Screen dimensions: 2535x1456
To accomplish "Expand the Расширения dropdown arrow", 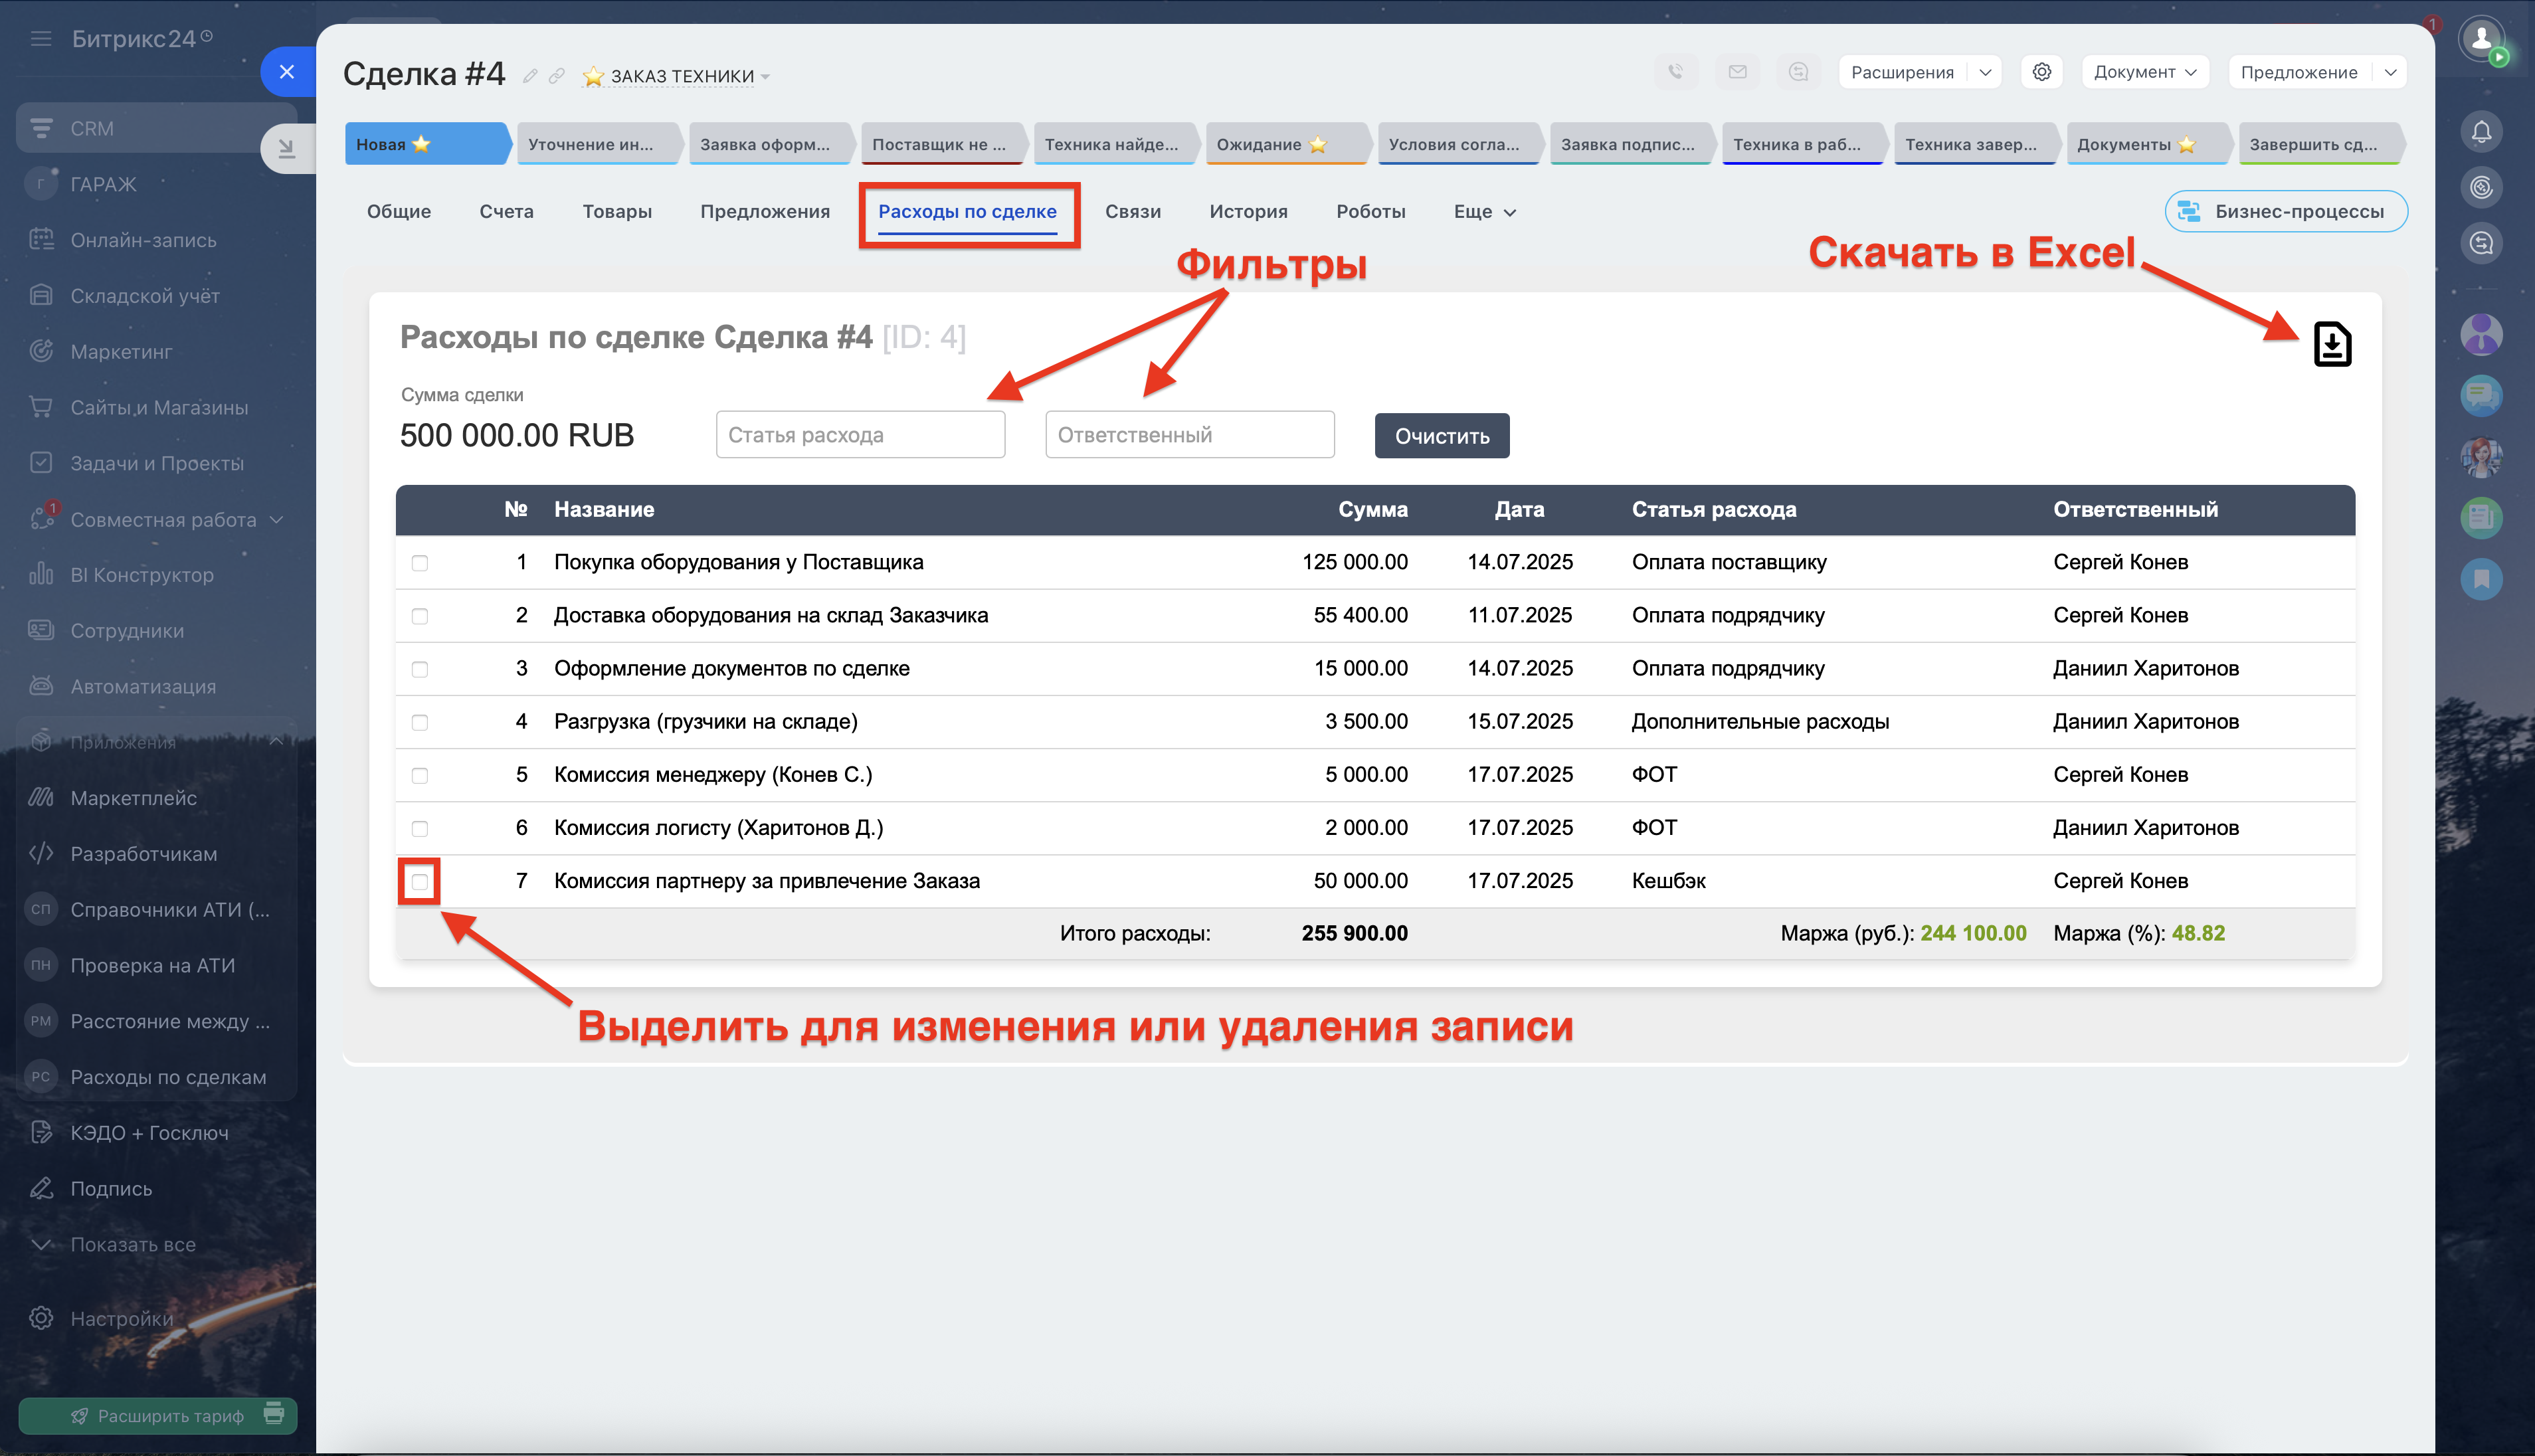I will [1985, 72].
